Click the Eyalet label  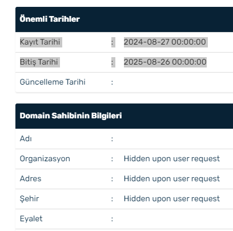pyautogui.click(x=31, y=218)
